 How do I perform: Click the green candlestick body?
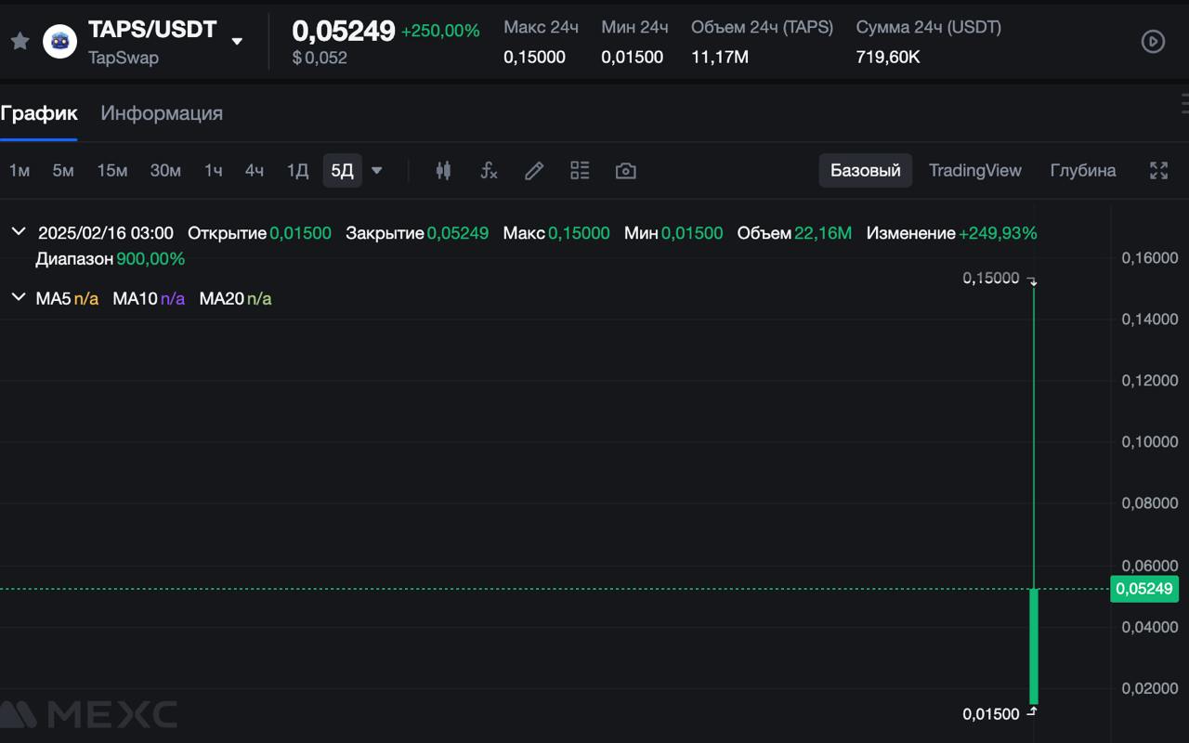pyautogui.click(x=1034, y=646)
